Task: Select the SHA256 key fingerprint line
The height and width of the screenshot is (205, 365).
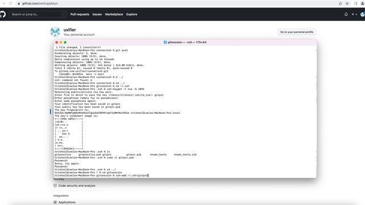Action: (x=117, y=113)
